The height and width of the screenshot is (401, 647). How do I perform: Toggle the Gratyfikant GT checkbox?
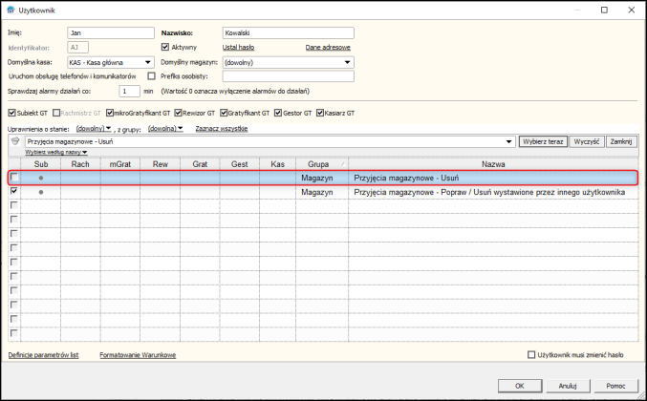[x=224, y=113]
